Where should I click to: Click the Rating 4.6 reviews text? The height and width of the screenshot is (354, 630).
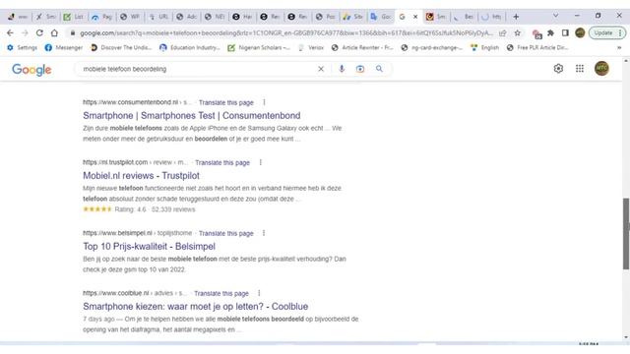point(155,209)
